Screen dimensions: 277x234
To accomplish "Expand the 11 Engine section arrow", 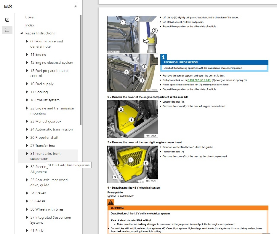I will [x=27, y=55].
